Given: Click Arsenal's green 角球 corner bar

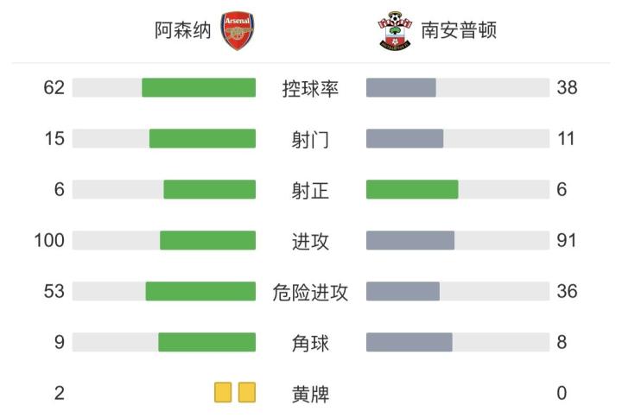Looking at the screenshot, I should pos(206,342).
